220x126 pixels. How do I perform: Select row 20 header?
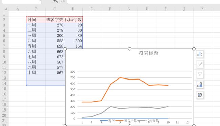tap(4, 115)
